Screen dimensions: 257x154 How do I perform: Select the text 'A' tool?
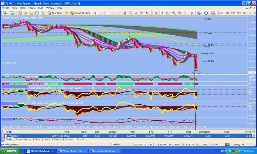136,13
